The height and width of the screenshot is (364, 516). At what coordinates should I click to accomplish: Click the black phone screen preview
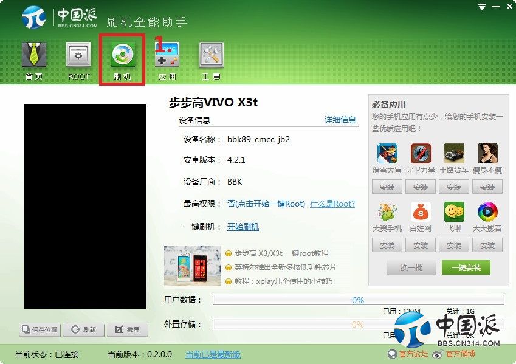click(x=85, y=207)
